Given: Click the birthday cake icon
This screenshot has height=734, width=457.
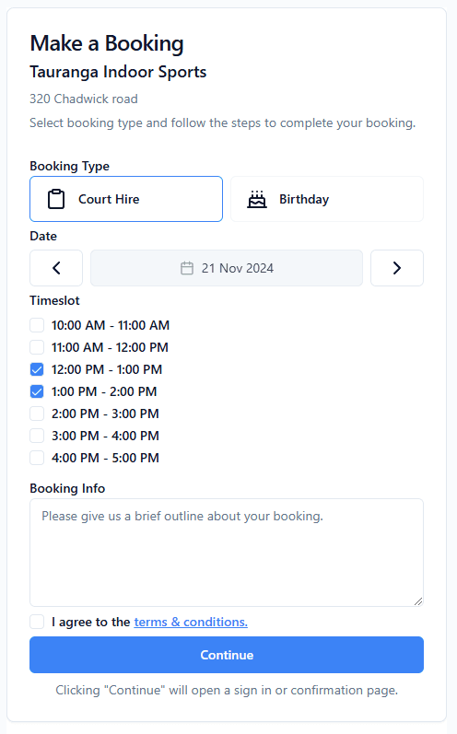Looking at the screenshot, I should click(256, 199).
